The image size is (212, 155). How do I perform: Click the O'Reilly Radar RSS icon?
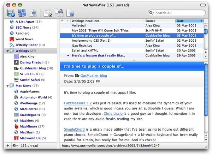click(12, 45)
